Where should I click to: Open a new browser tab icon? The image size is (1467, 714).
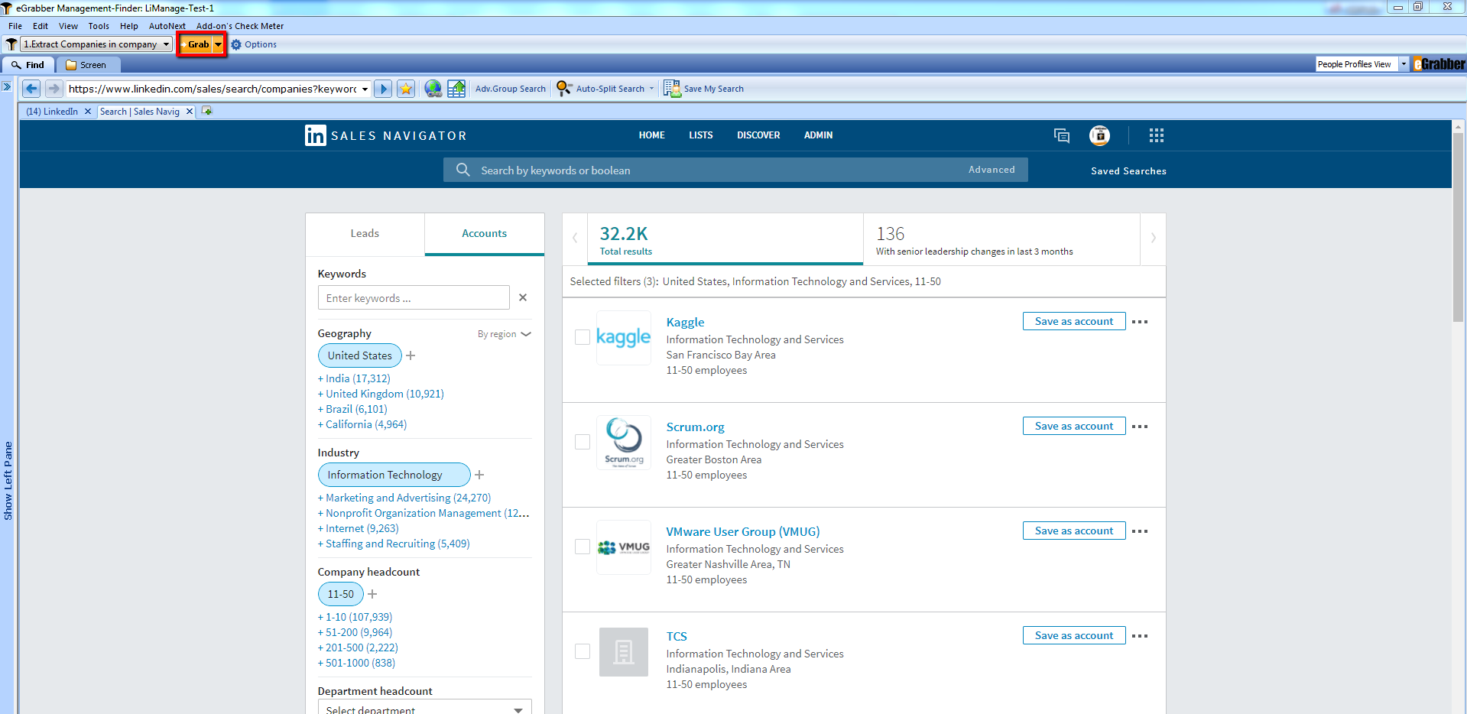206,112
